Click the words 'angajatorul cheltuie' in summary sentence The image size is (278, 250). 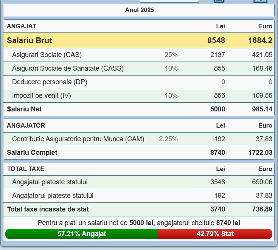(186, 223)
